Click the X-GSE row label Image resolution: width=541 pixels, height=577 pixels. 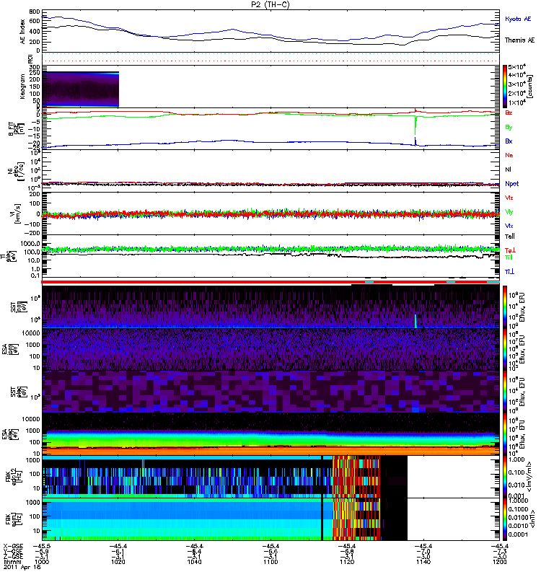[x=13, y=546]
